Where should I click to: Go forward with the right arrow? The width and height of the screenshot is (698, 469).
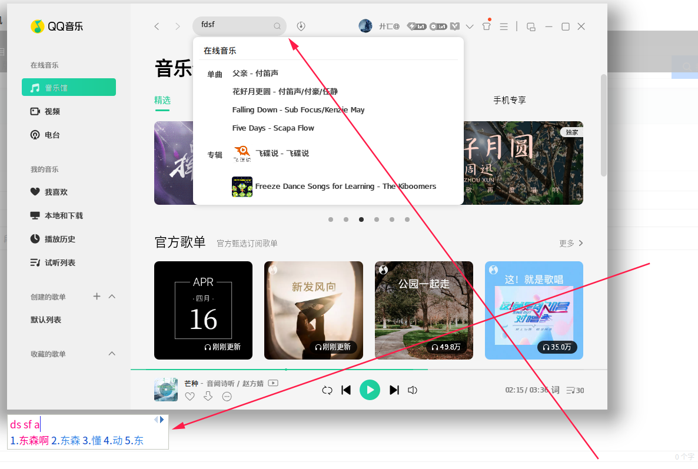[178, 26]
